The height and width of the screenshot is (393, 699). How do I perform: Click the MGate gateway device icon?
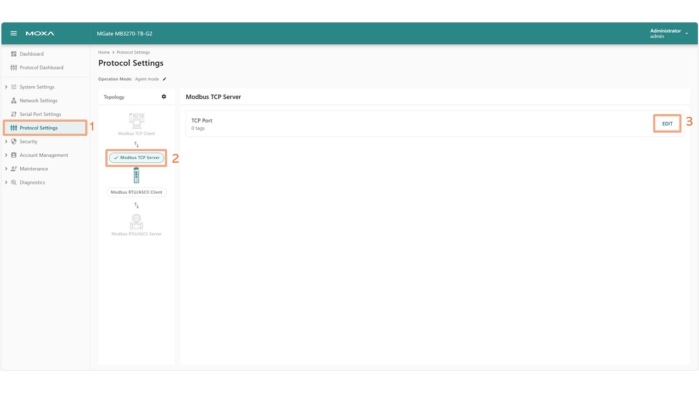click(137, 175)
